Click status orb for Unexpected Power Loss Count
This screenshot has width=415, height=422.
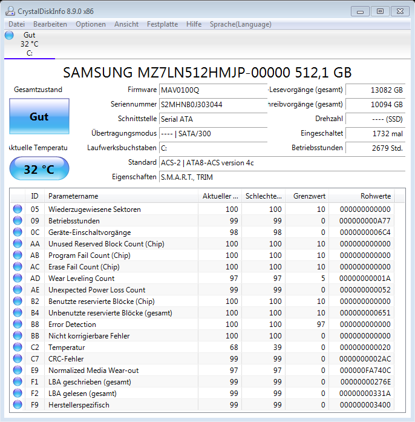click(18, 289)
